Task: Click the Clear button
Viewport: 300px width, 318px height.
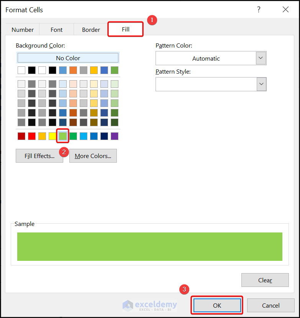Action: 265,280
